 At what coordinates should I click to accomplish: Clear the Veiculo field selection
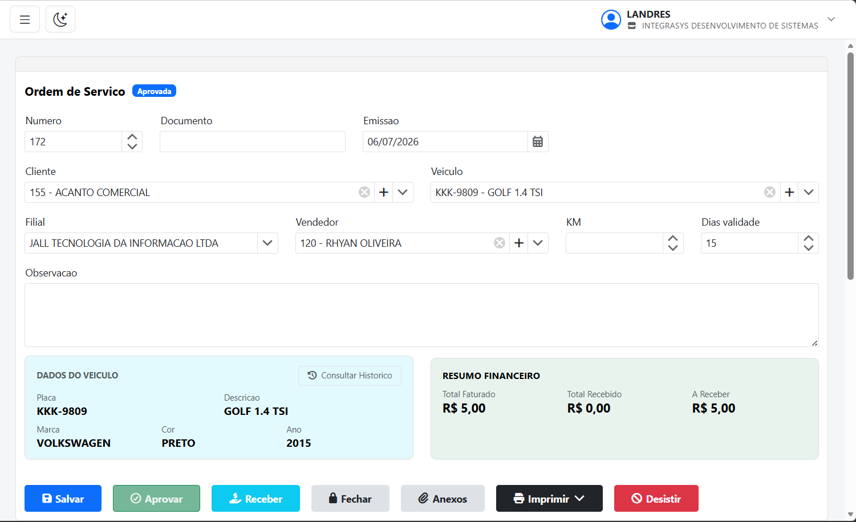[770, 193]
